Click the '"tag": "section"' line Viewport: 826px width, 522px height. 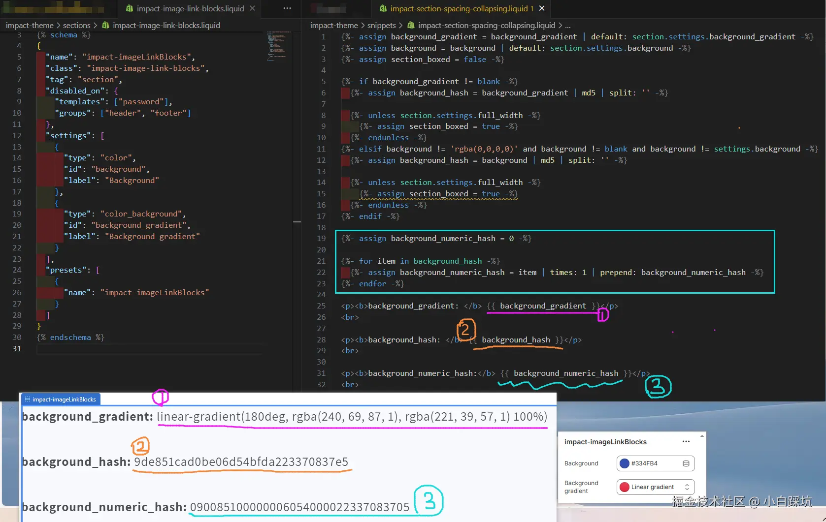pos(84,80)
